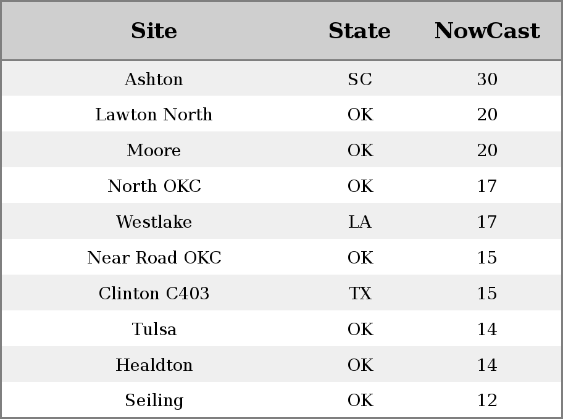The image size is (563, 419).
Task: Click the Clinton C403 site cell
Action: pos(154,293)
